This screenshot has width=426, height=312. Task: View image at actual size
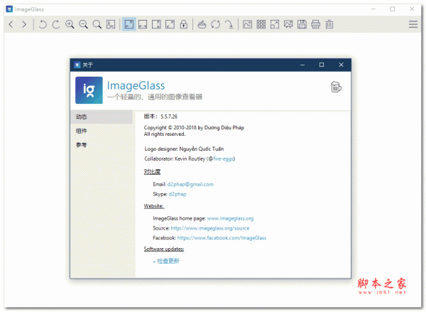tap(97, 24)
